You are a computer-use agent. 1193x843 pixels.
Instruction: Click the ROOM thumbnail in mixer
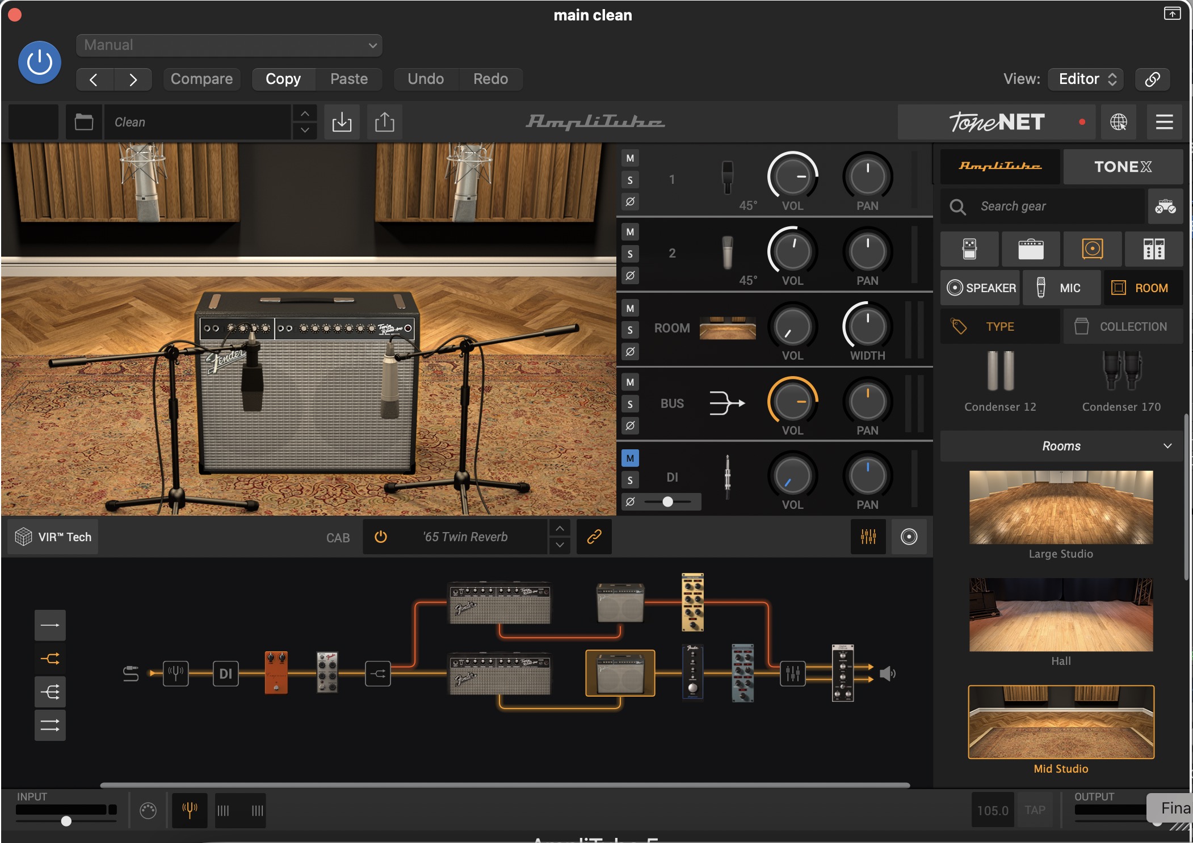(728, 328)
